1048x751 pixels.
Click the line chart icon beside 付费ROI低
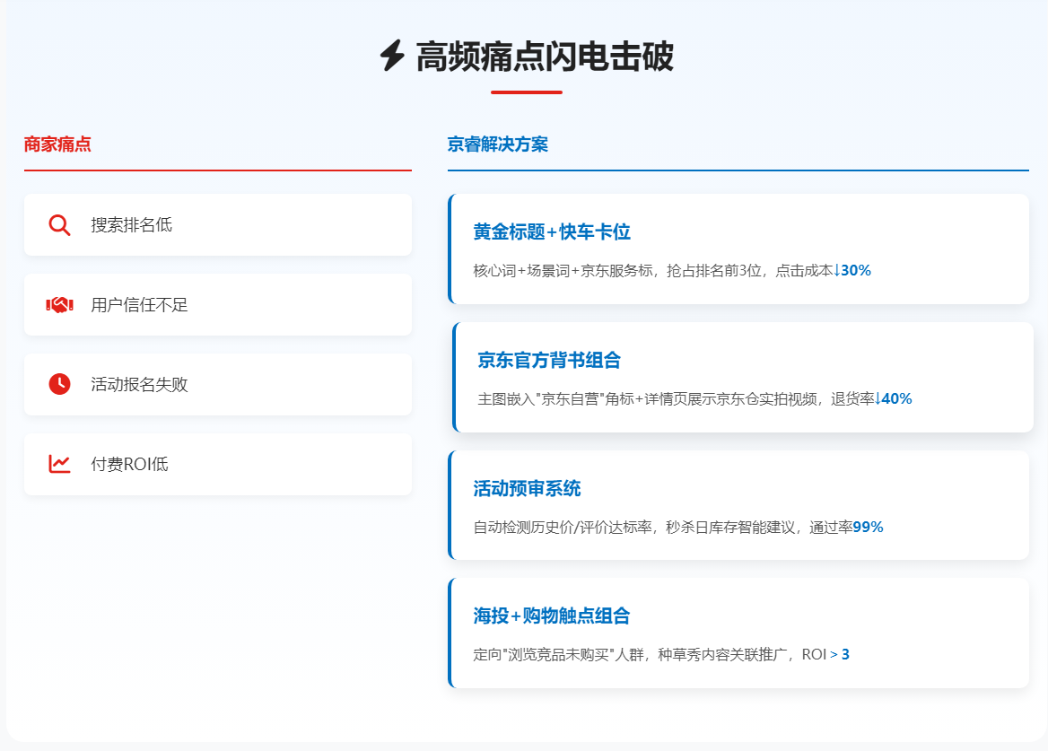coord(59,464)
